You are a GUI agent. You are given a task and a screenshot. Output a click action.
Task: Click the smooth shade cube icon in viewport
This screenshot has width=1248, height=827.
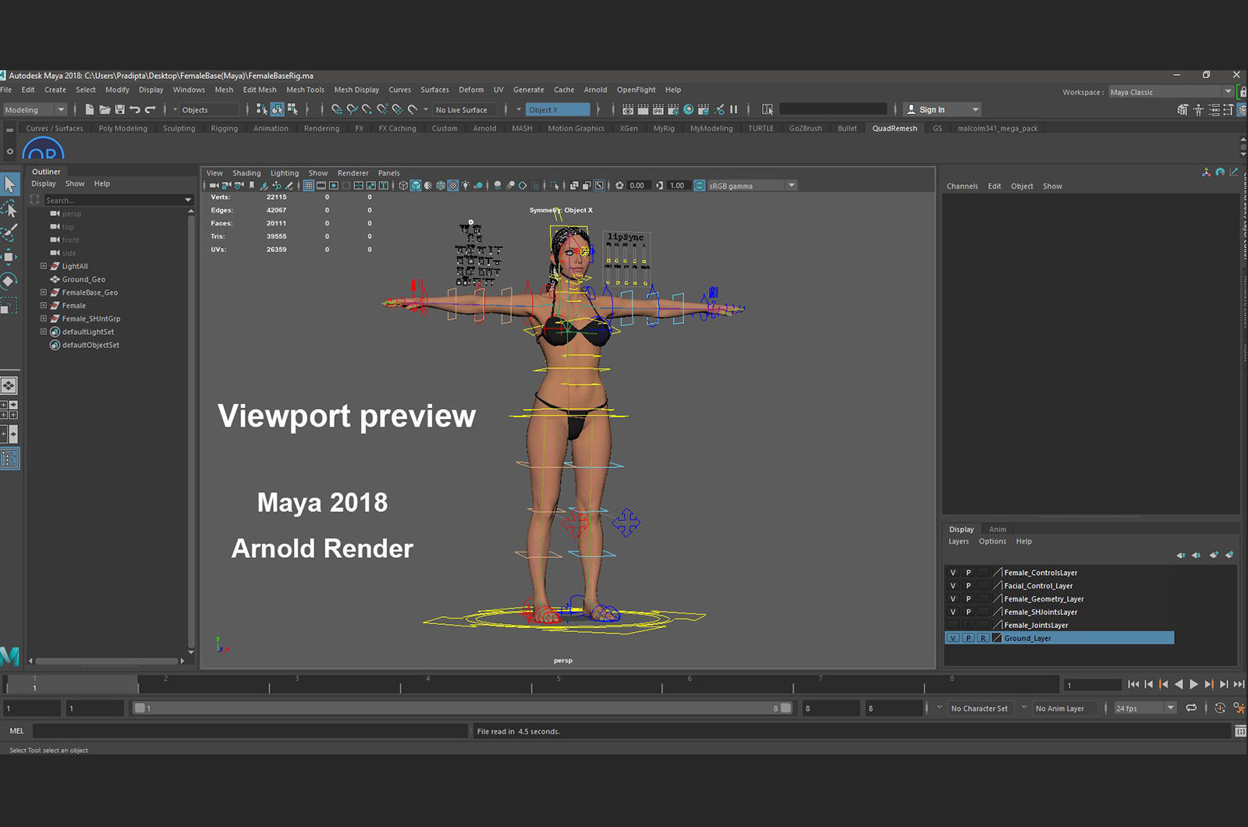click(x=416, y=186)
